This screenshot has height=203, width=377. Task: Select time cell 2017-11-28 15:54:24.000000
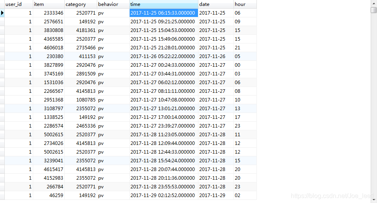pos(164,161)
